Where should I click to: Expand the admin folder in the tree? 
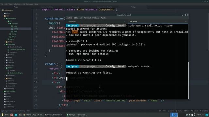pyautogui.click(x=3, y=13)
